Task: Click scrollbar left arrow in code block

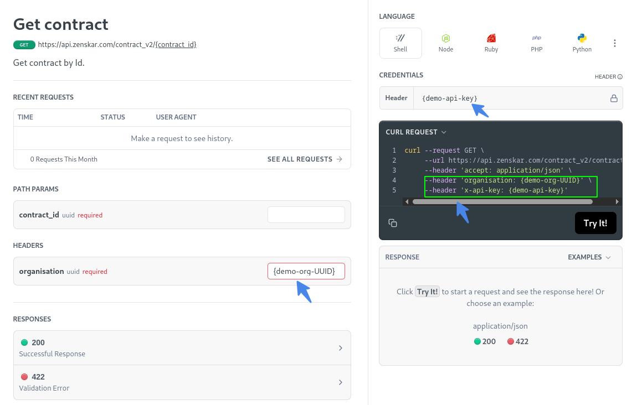Action: (407, 202)
